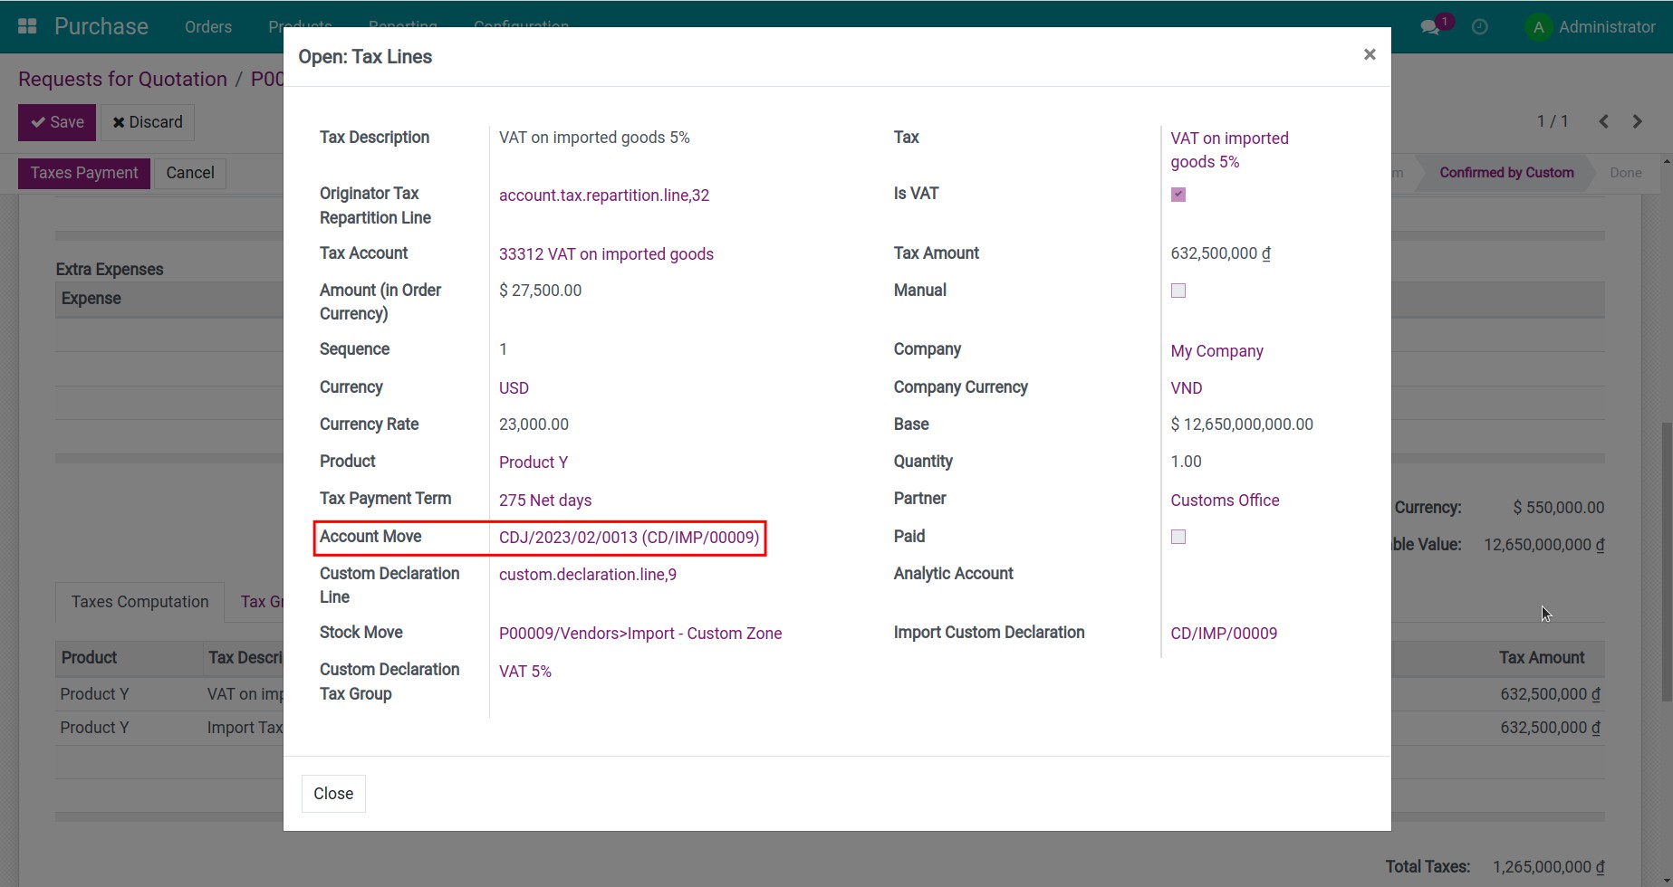Click the Product Y link

click(x=534, y=463)
